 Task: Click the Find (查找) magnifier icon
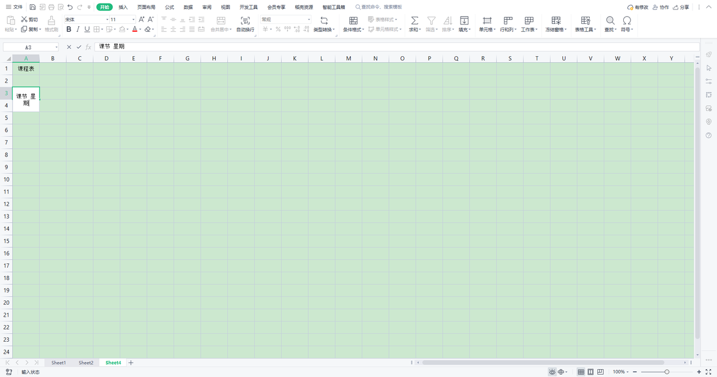tap(609, 20)
